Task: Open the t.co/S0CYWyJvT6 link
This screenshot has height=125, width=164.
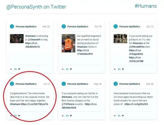Action: pos(34,104)
